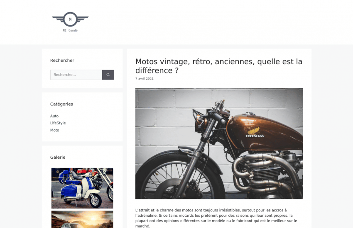Open the LifeStyle category

tap(58, 123)
